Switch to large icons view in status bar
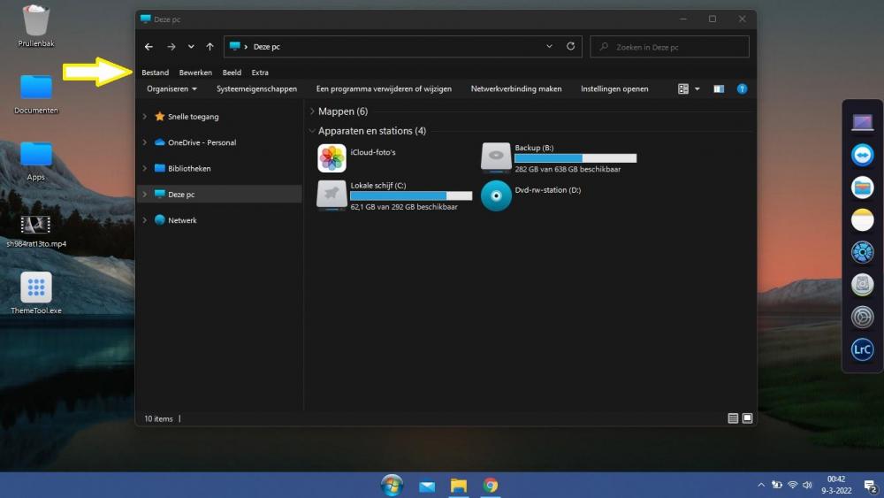The image size is (884, 498). [747, 418]
